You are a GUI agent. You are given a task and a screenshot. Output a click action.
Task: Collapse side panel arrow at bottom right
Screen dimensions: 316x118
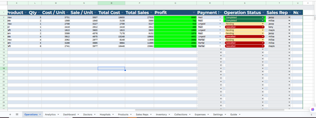[x=311, y=115]
